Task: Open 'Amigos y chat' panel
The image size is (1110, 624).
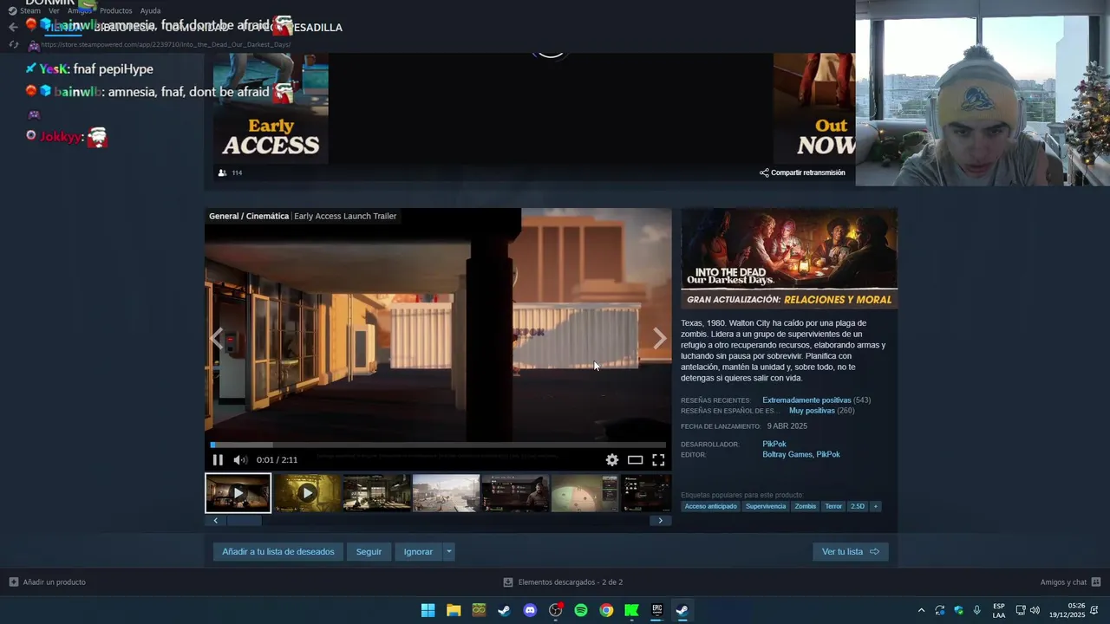Action: tap(1071, 582)
